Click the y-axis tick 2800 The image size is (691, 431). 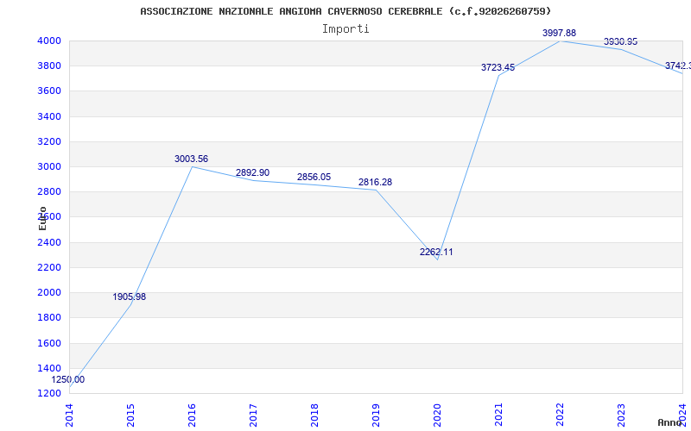(x=49, y=191)
